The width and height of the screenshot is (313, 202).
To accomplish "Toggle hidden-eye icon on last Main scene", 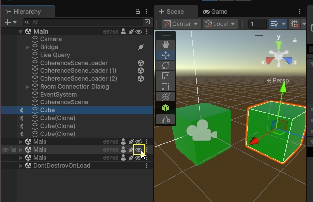I will click(x=139, y=158).
